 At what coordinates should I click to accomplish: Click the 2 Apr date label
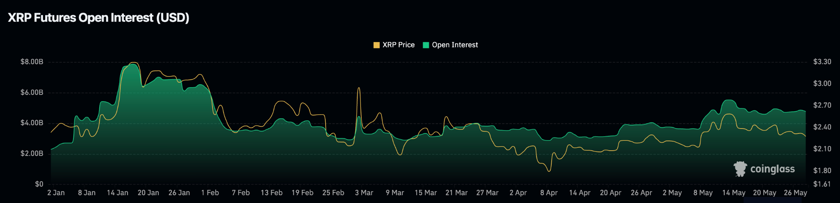click(518, 193)
